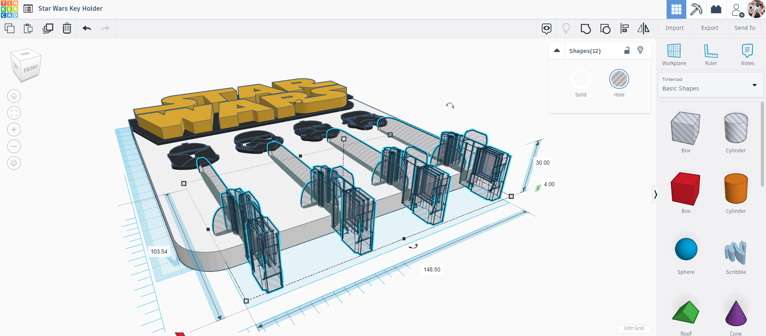This screenshot has width=766, height=336.
Task: Edit the 4.00 elevation value
Action: coord(549,184)
